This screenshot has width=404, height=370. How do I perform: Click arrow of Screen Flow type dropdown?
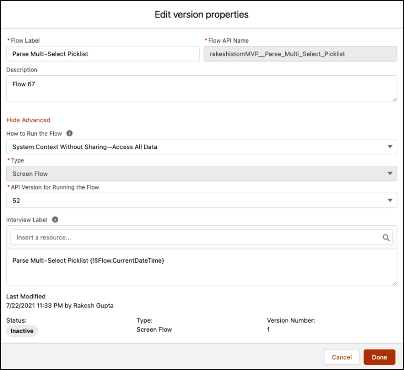(390, 174)
